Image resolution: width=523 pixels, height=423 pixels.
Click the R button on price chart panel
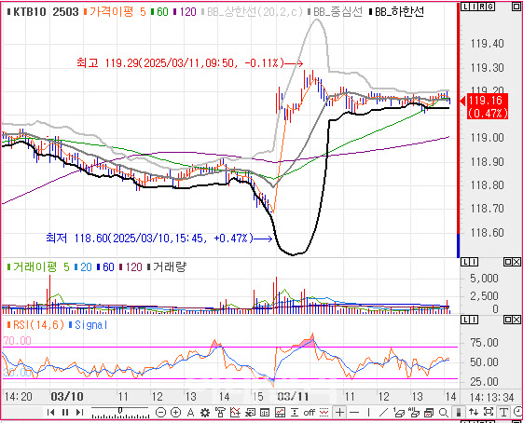point(482,7)
